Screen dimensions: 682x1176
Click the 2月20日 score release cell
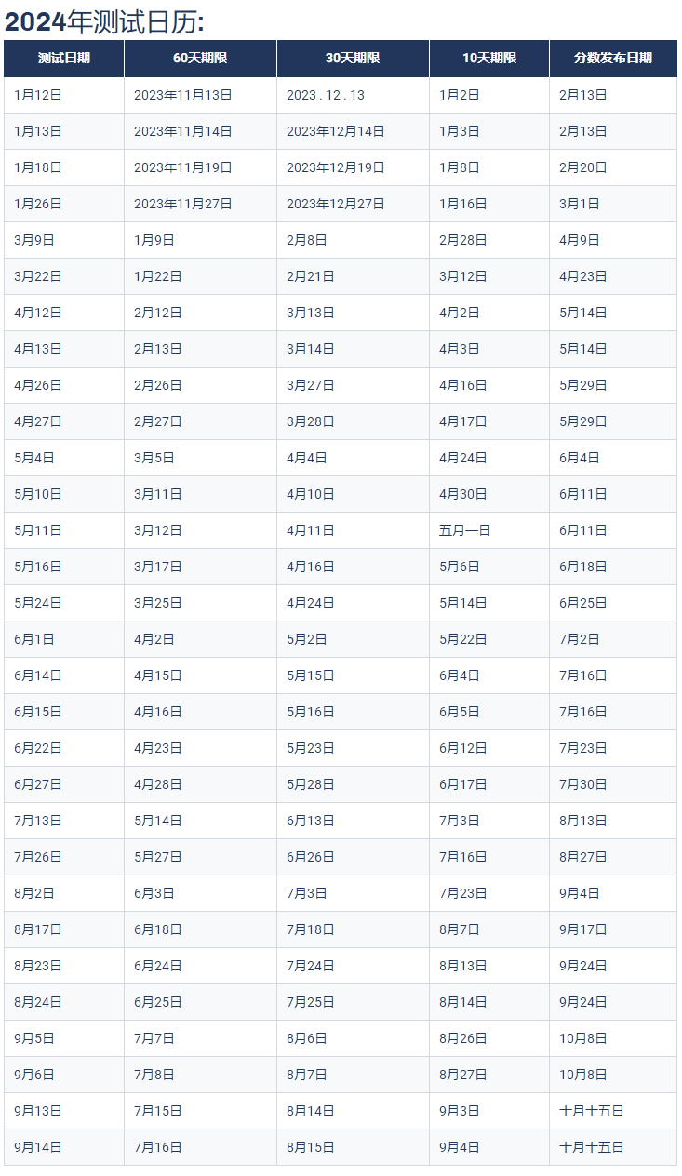[x=613, y=167]
